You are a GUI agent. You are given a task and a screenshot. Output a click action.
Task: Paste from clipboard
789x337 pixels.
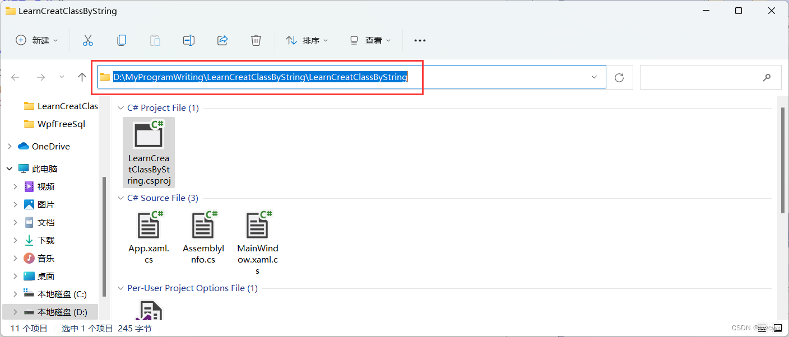(155, 40)
